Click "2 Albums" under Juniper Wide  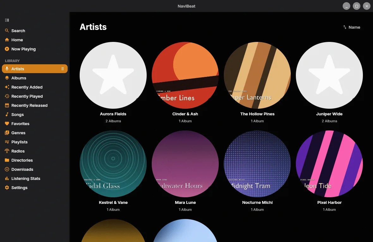(329, 121)
